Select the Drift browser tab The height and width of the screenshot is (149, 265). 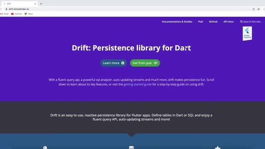19,4
